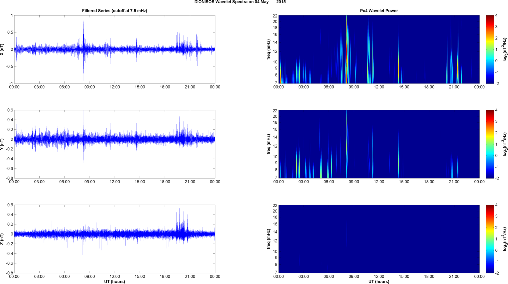Click the 'freq (mHz)' label of the bottom spectrogram
This screenshot has height=284, width=508.
pos(268,239)
